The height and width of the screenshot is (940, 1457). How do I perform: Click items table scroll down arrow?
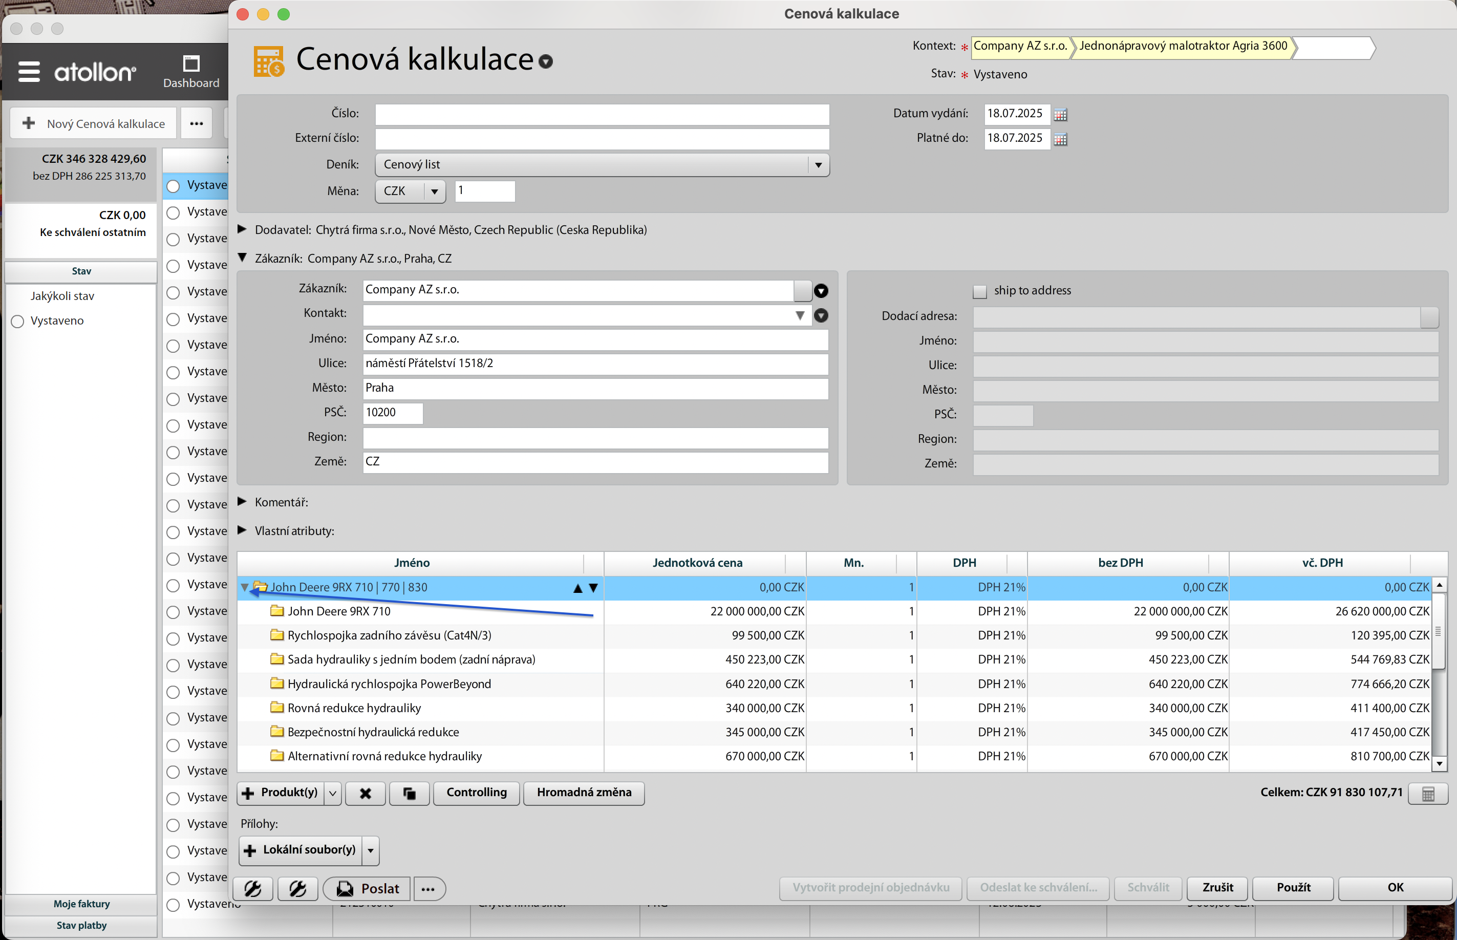point(1439,763)
